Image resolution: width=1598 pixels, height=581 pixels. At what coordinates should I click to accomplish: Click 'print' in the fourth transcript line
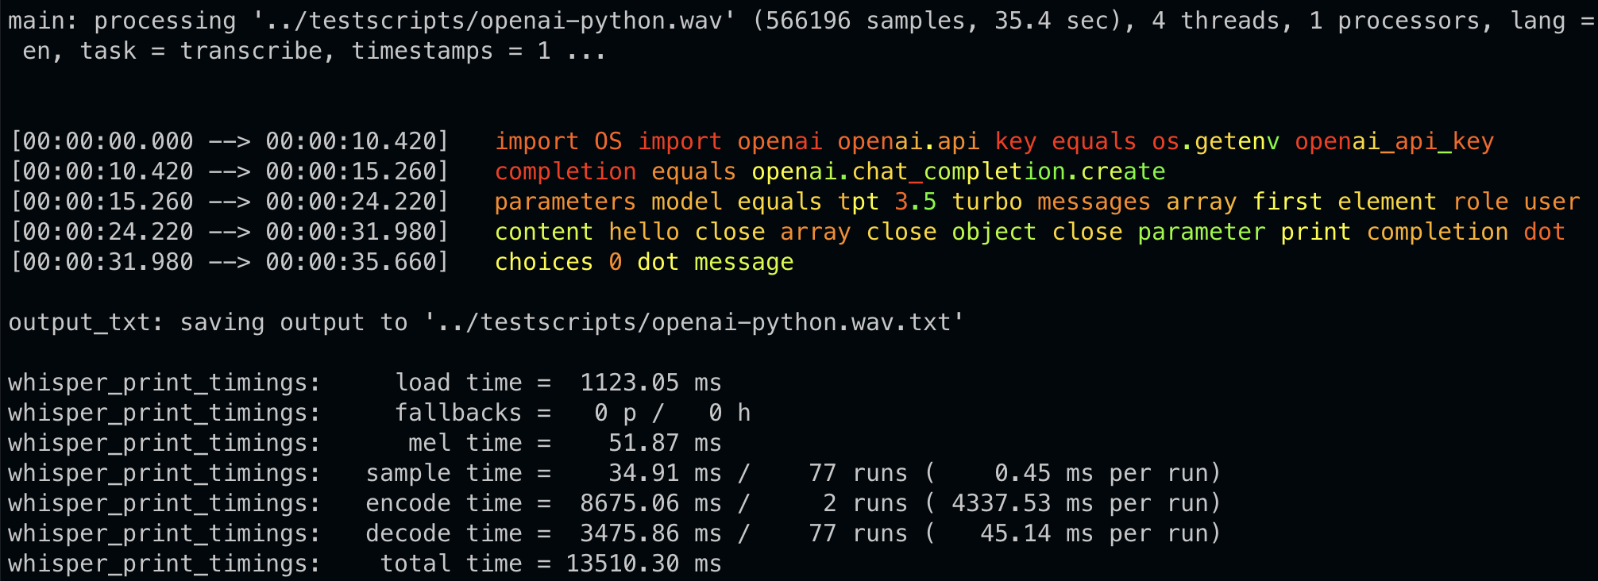click(1315, 233)
